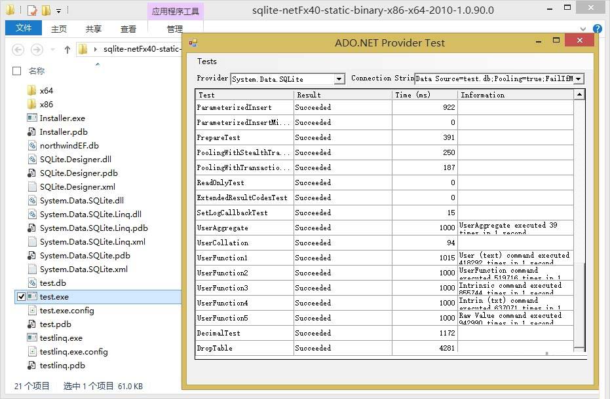
Task: Click the Connection String text field
Action: pyautogui.click(x=494, y=79)
